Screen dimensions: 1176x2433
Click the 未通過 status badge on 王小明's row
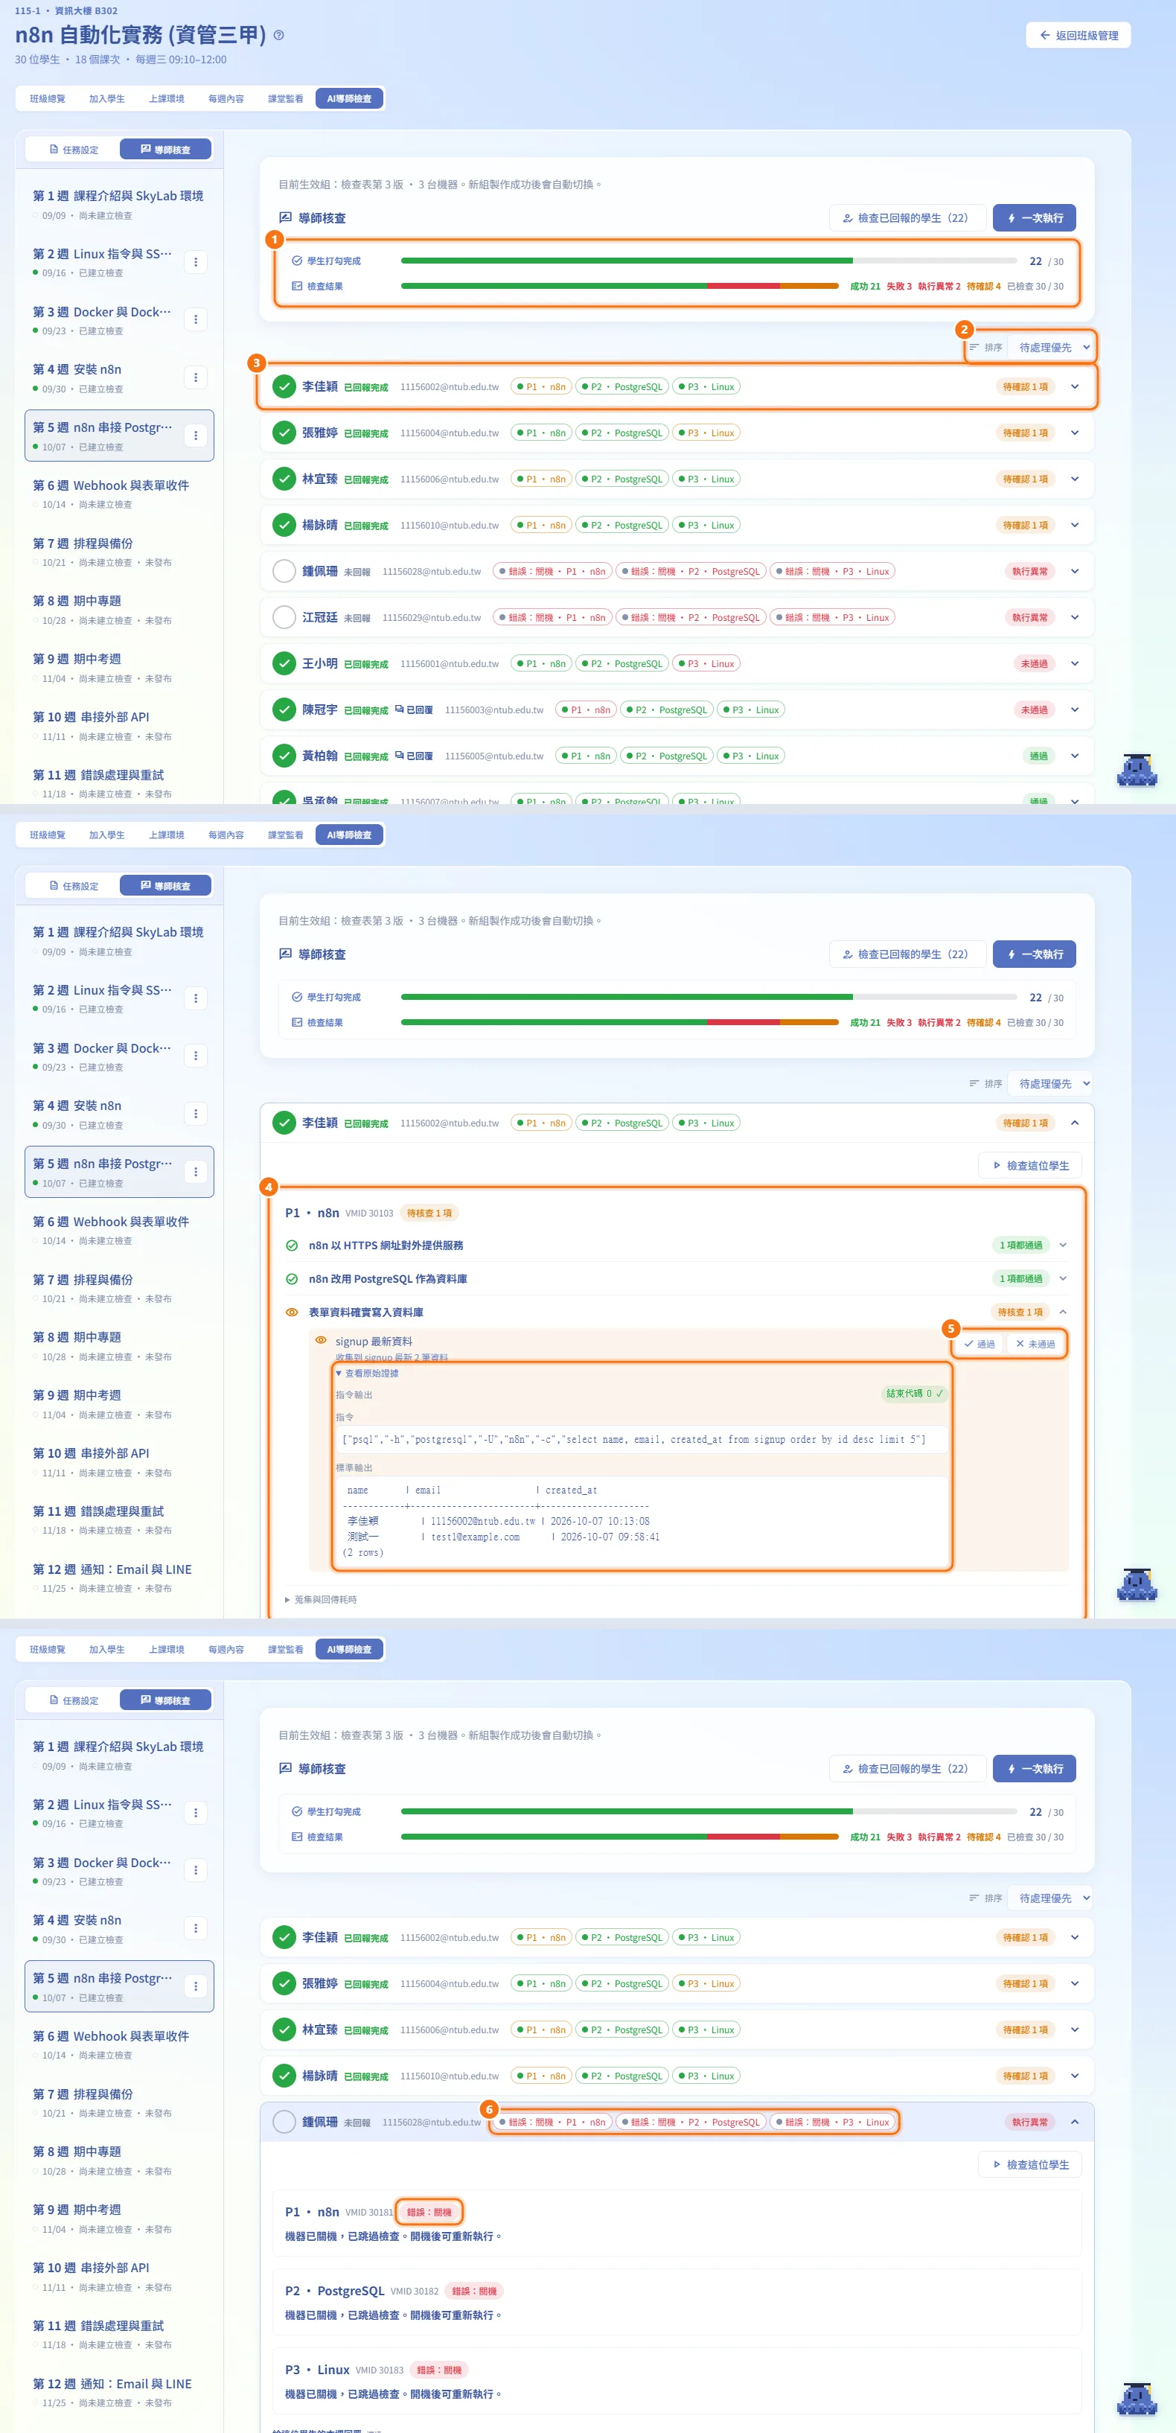(x=1033, y=664)
